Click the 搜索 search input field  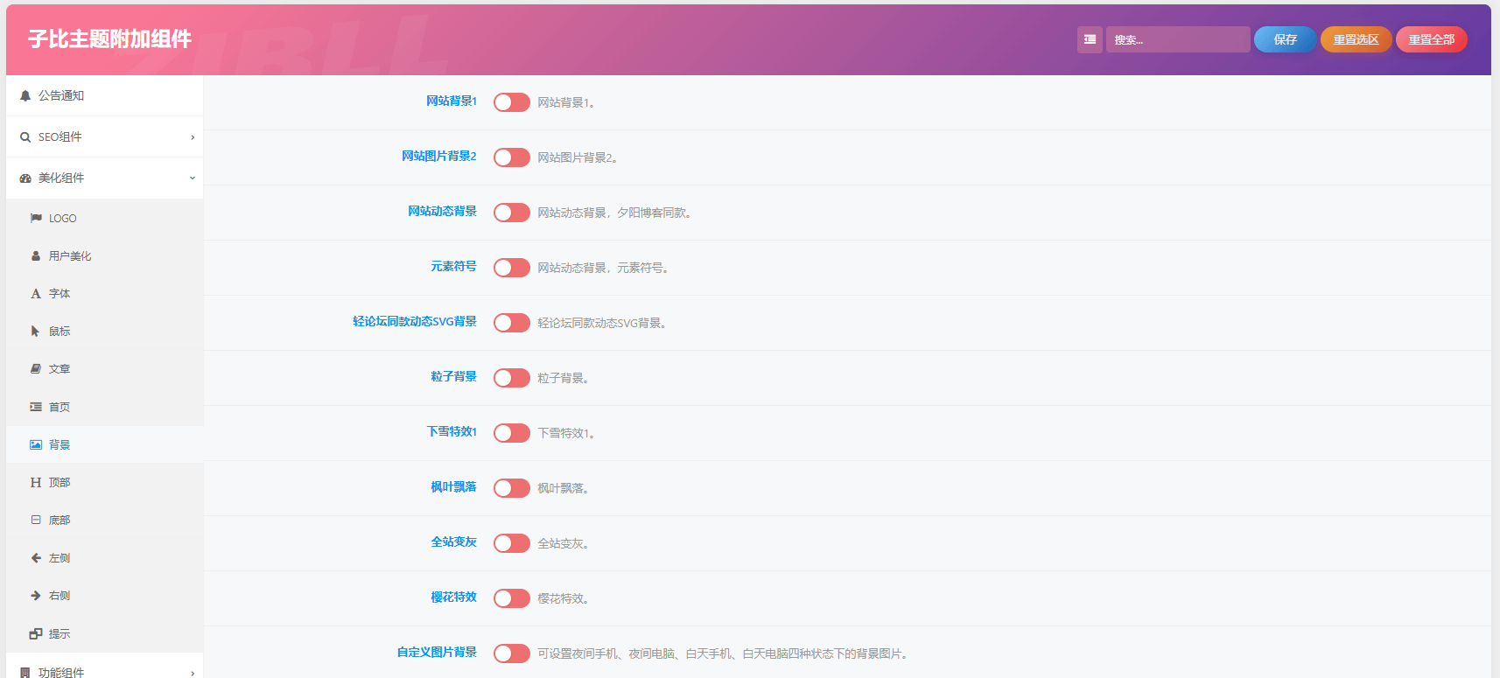1177,39
